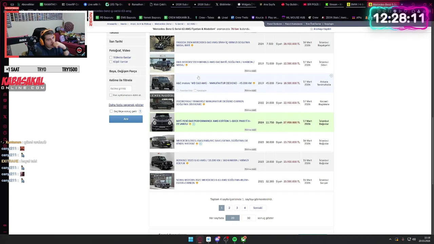Show hidden system tray icons
434x244 pixels.
[x=390, y=240]
